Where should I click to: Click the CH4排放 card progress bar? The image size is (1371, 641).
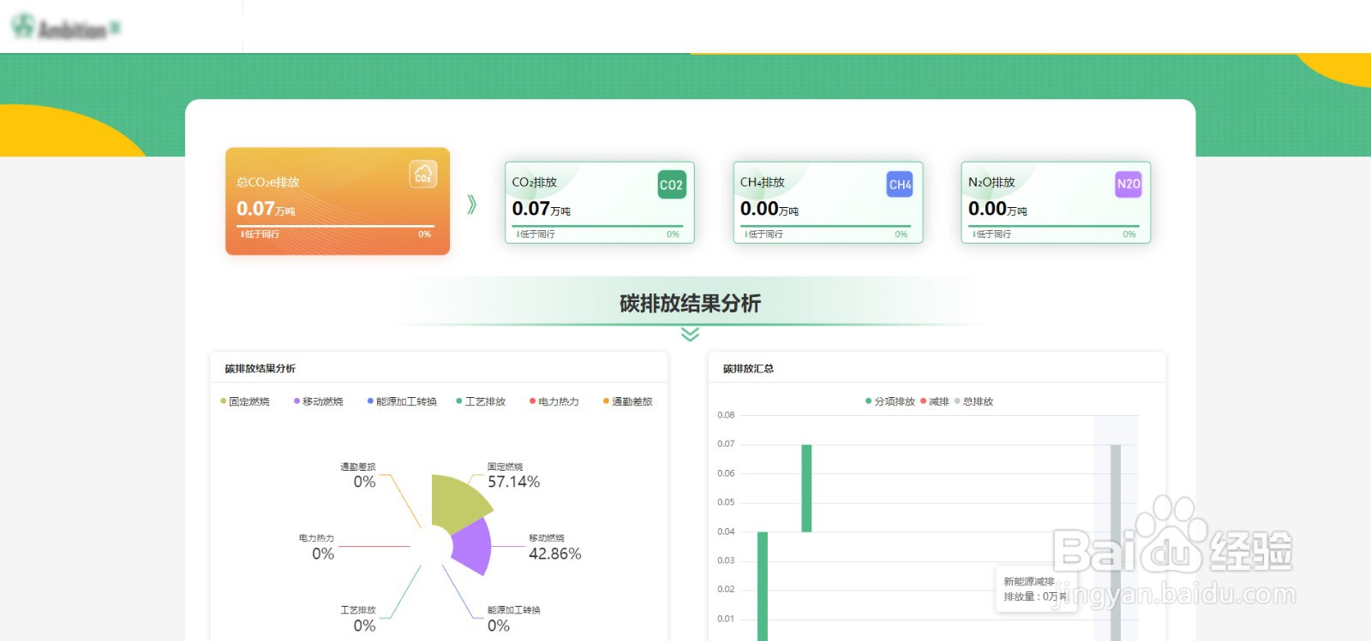tap(826, 226)
